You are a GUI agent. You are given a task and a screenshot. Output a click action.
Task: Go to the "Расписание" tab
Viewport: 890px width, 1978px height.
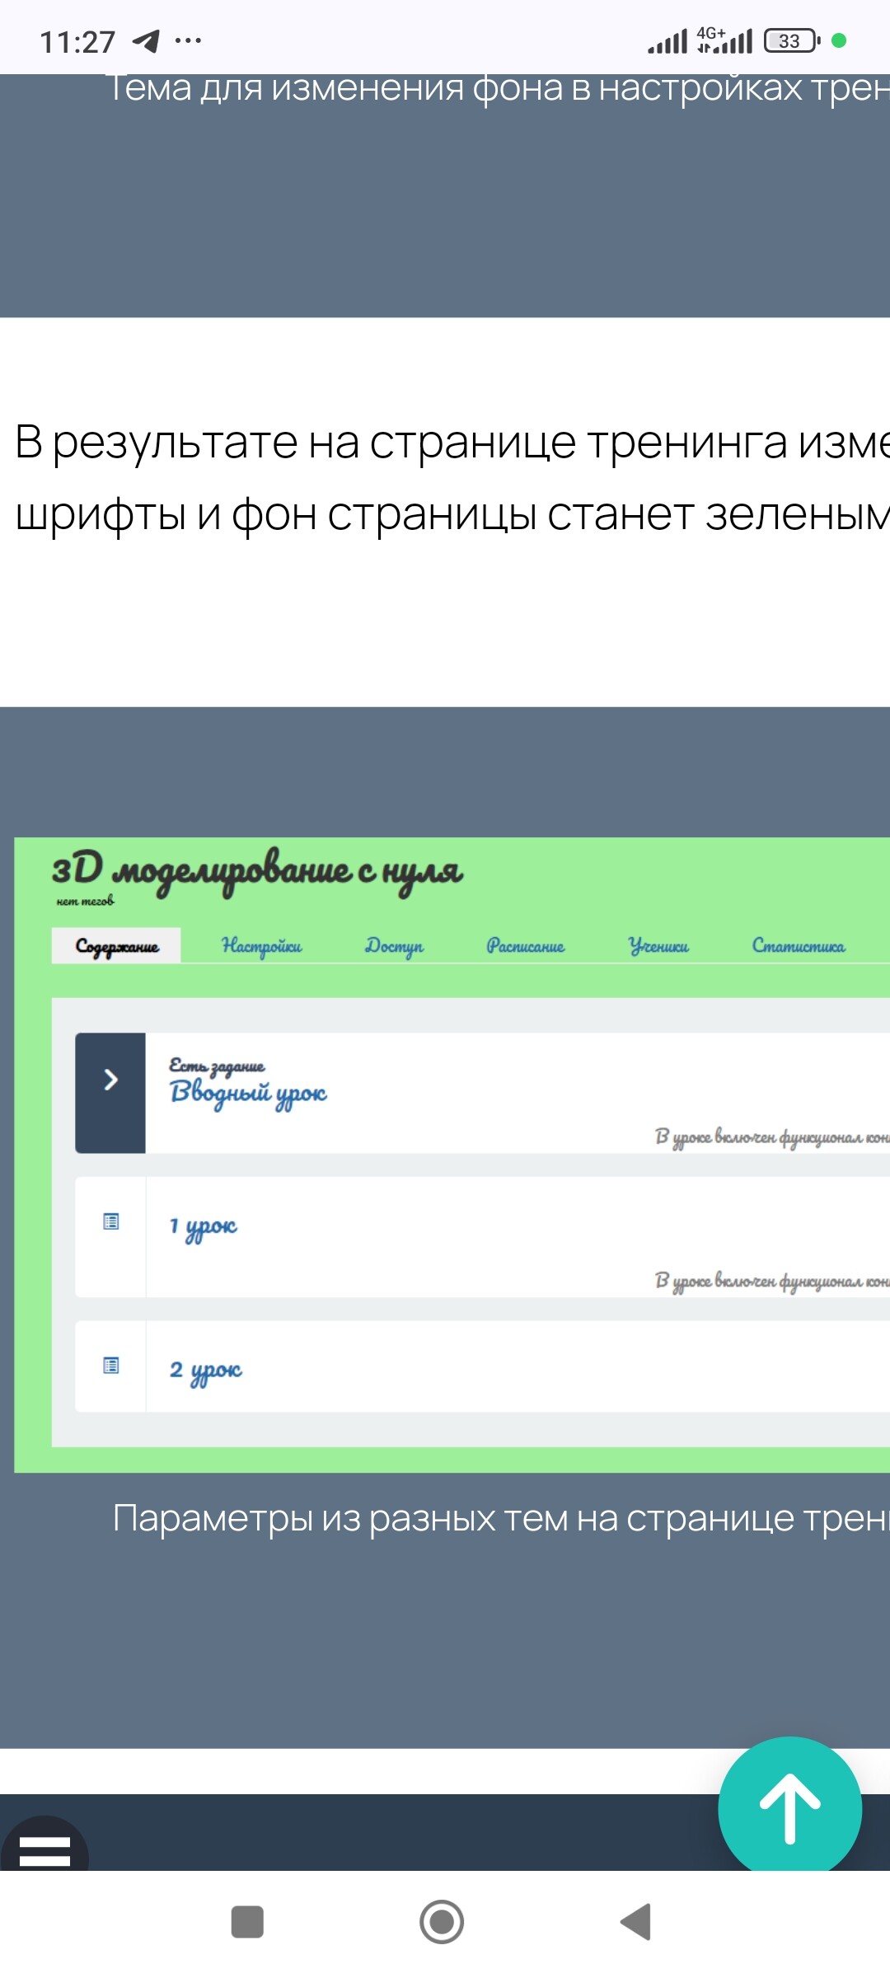pyautogui.click(x=525, y=946)
